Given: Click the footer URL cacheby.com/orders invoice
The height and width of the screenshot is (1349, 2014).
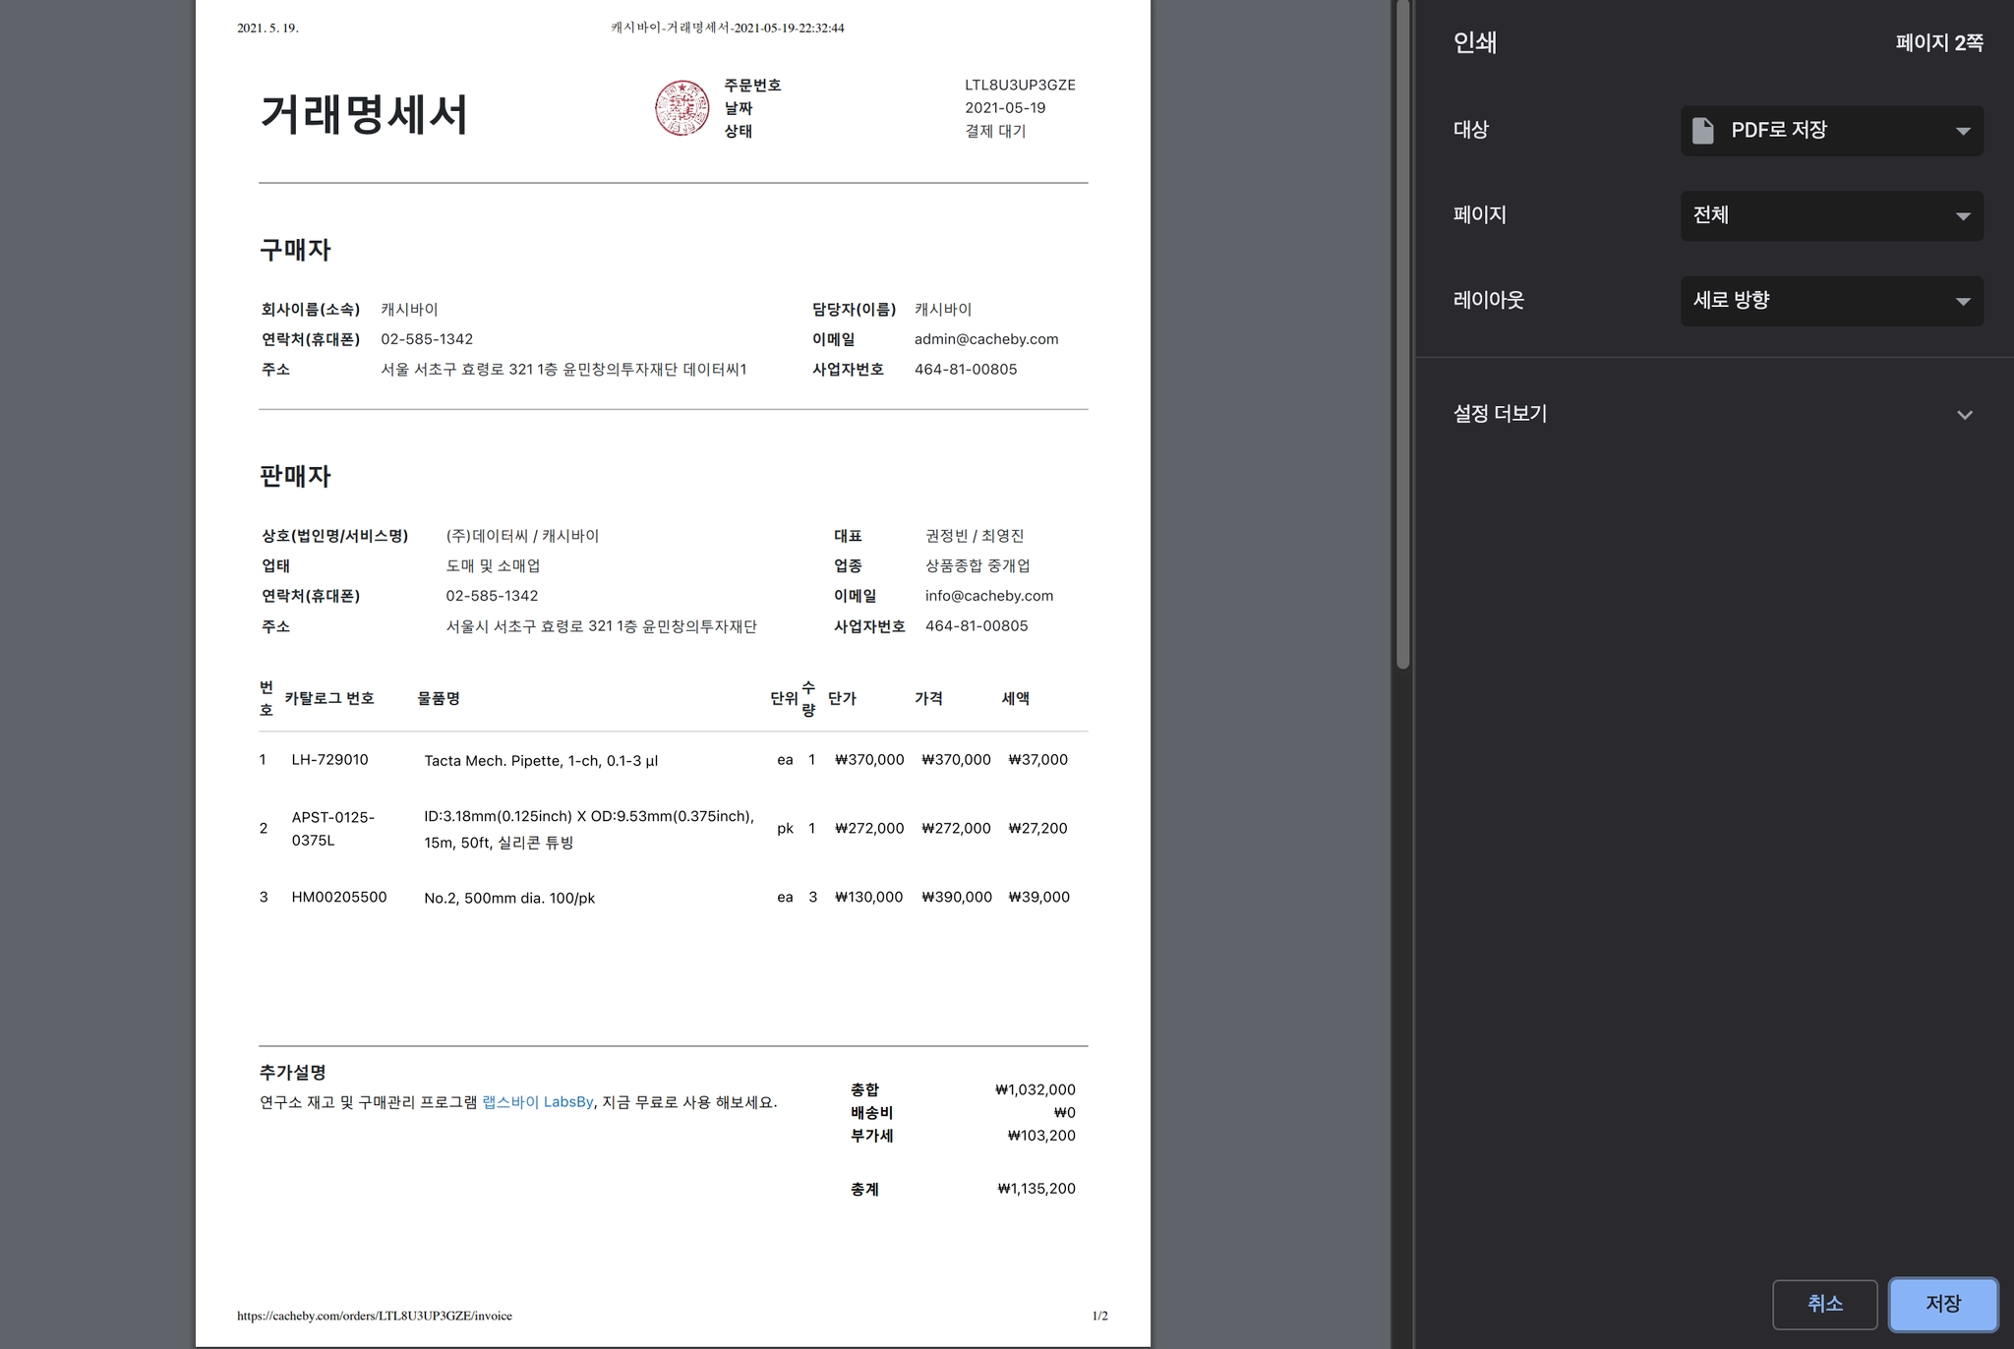Looking at the screenshot, I should coord(375,1316).
